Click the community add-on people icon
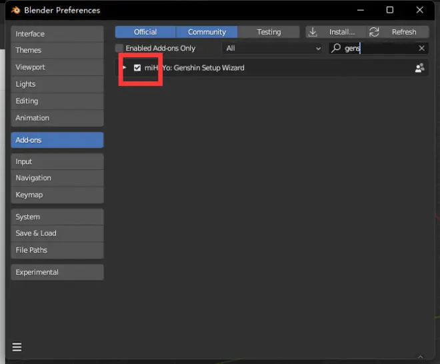The height and width of the screenshot is (364, 440). coord(419,68)
